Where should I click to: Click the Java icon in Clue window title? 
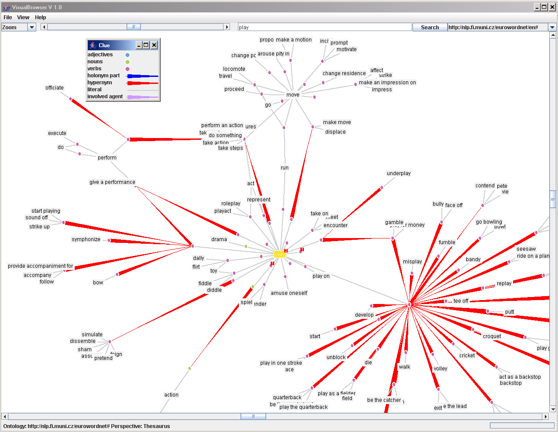93,45
